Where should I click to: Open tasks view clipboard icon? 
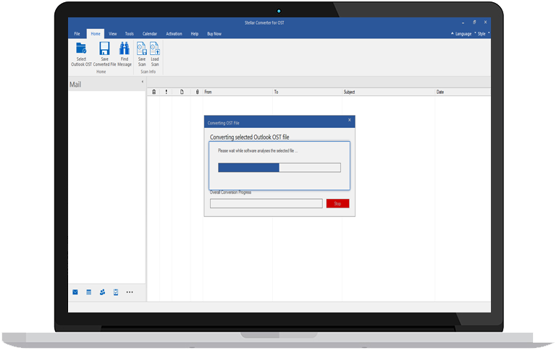click(x=116, y=292)
